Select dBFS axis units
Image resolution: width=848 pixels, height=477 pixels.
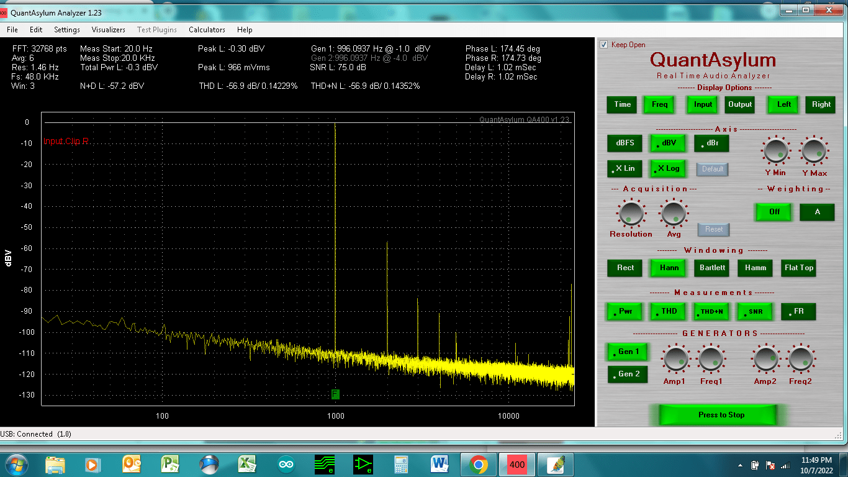pos(625,143)
